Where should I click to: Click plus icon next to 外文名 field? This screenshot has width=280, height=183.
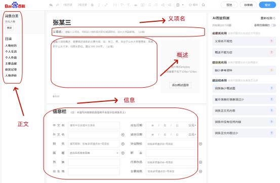tap(123, 135)
